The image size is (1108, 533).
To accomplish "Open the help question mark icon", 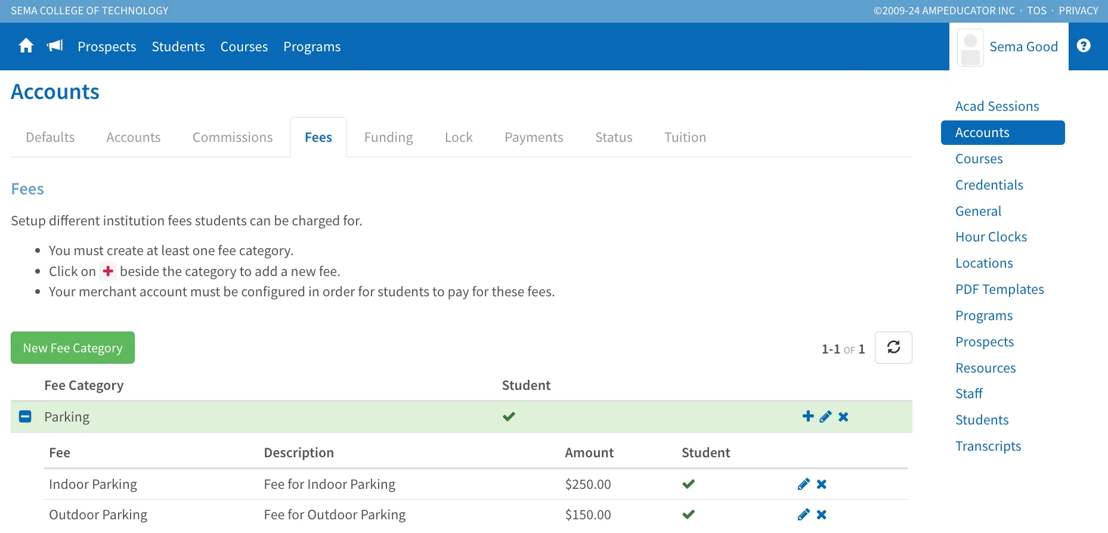I will (1084, 46).
